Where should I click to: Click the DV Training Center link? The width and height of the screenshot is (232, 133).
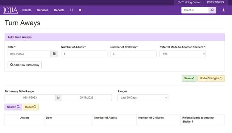click(189, 3)
